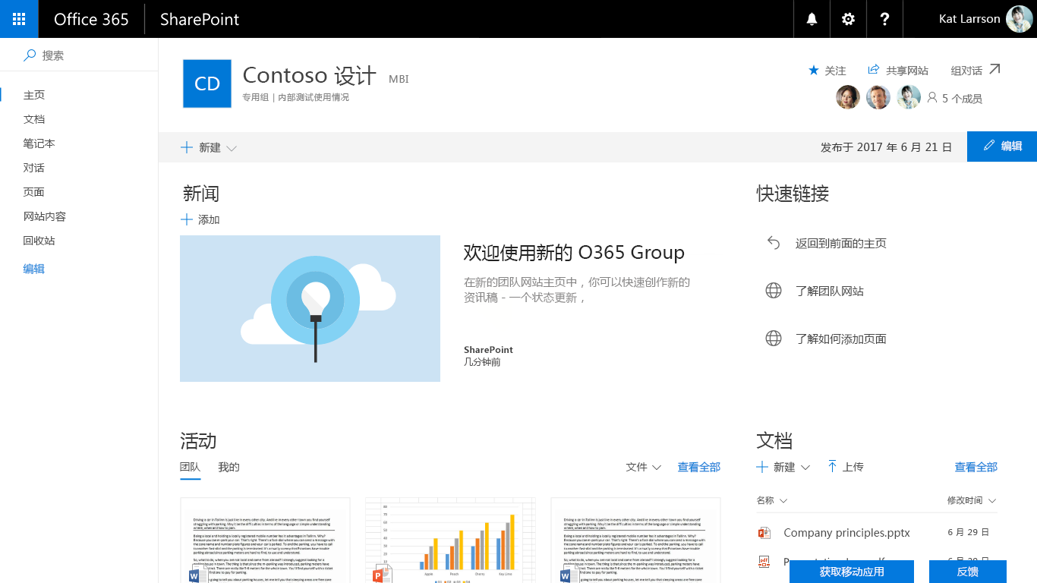Click the 发布于 2017 年 6 月 21 日 text
Viewport: 1037px width, 583px height.
point(886,147)
